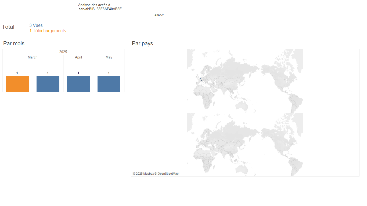Screen dimensions: 367x206
Task: Click the value label above the orange bar
Action: click(x=17, y=73)
